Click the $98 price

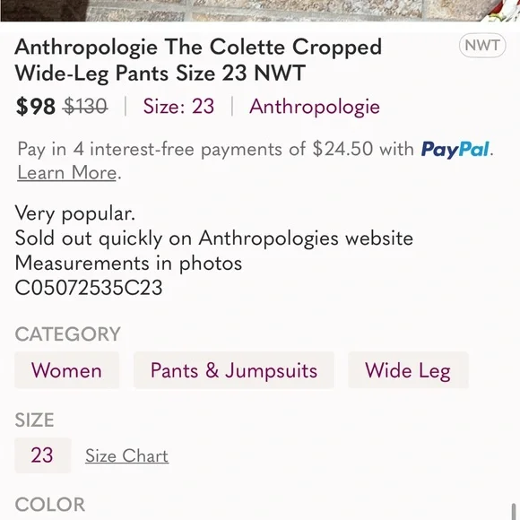click(x=36, y=107)
